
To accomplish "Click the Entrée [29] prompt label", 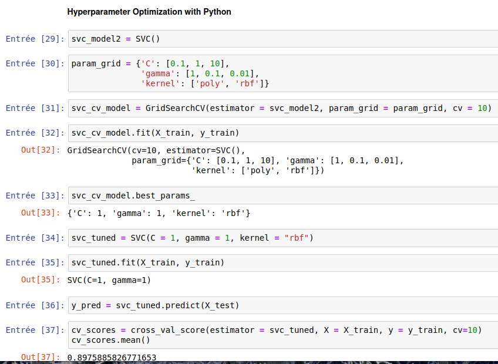I will [35, 39].
